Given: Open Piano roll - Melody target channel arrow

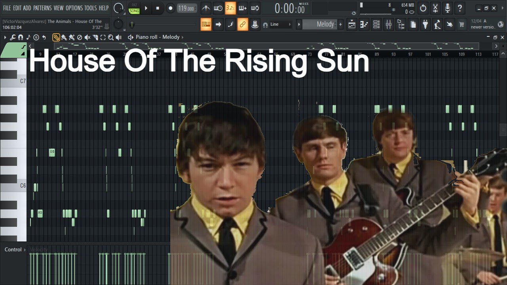Looking at the screenshot, I should (x=182, y=37).
